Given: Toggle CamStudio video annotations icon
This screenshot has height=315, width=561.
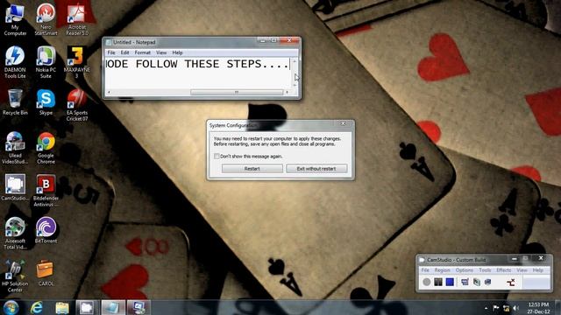Looking at the screenshot, I should click(477, 282).
